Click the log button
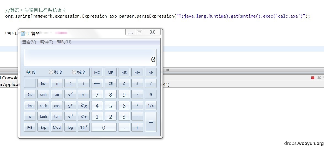The height and width of the screenshot is (146, 324). (70, 127)
